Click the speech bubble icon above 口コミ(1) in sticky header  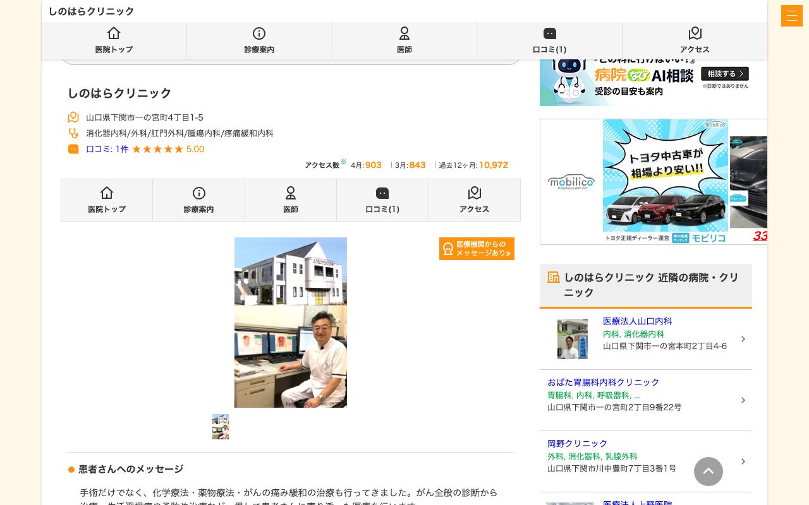[x=550, y=33]
